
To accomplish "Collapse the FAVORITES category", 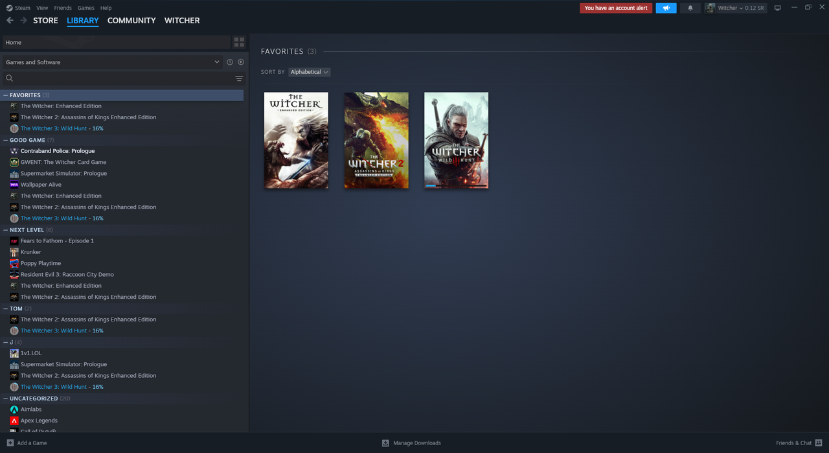I will [5, 95].
